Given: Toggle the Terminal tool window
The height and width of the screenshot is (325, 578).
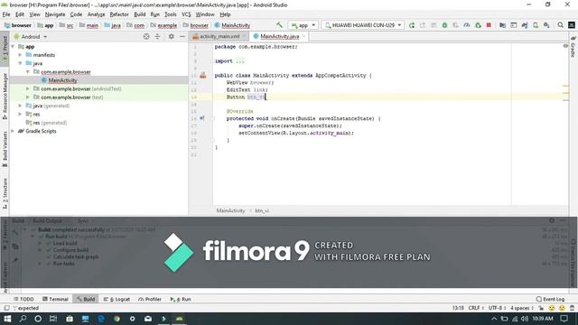Looking at the screenshot, I should (x=55, y=299).
